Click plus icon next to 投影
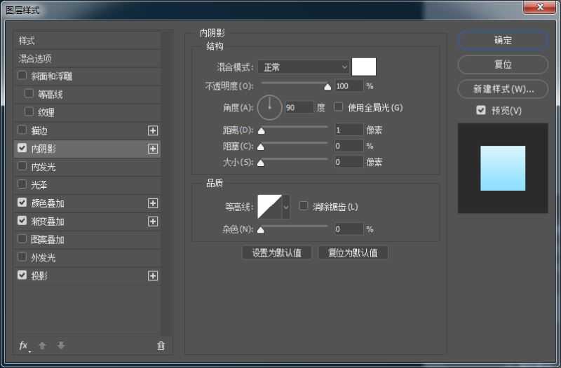Image resolution: width=561 pixels, height=368 pixels. 153,276
